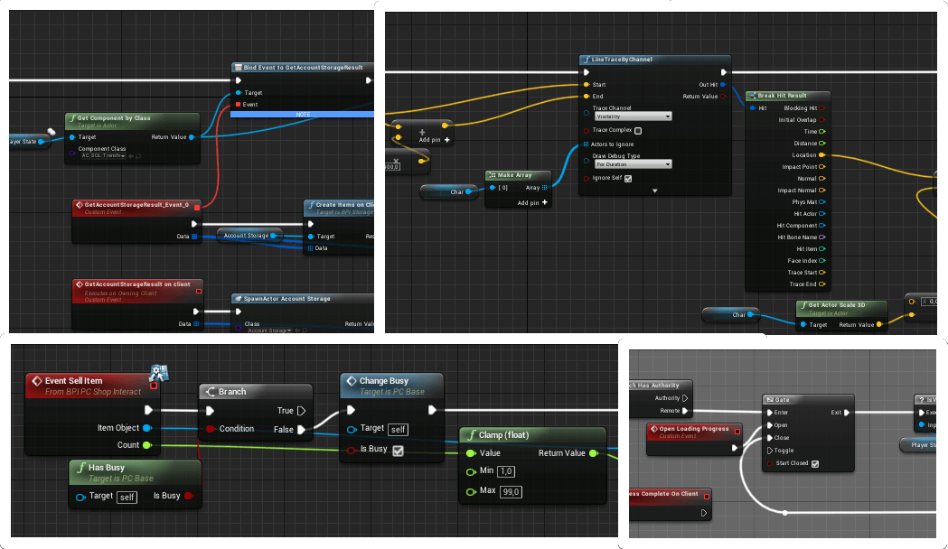Click the Event delegate pin on Bind Event
The image size is (948, 549).
(x=239, y=105)
